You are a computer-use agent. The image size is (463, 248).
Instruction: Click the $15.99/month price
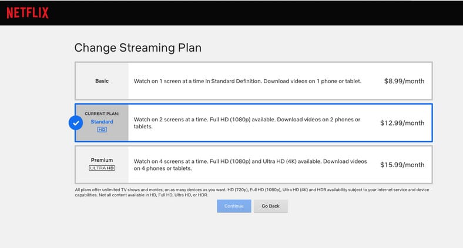(x=402, y=165)
